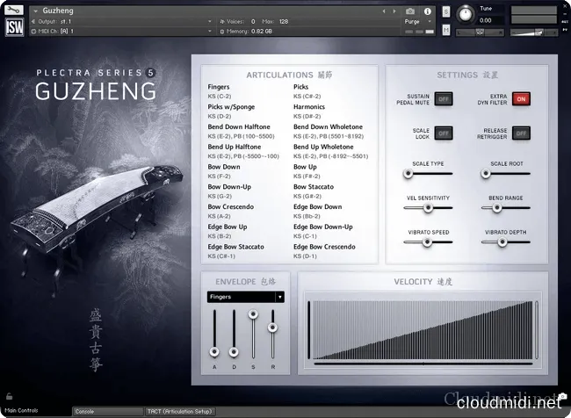Click the camera snapshot icon
Screen dimensions: 571x418
[x=409, y=11]
